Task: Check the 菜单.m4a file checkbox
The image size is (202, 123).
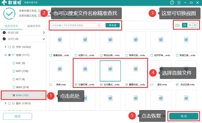Action: click(51, 85)
